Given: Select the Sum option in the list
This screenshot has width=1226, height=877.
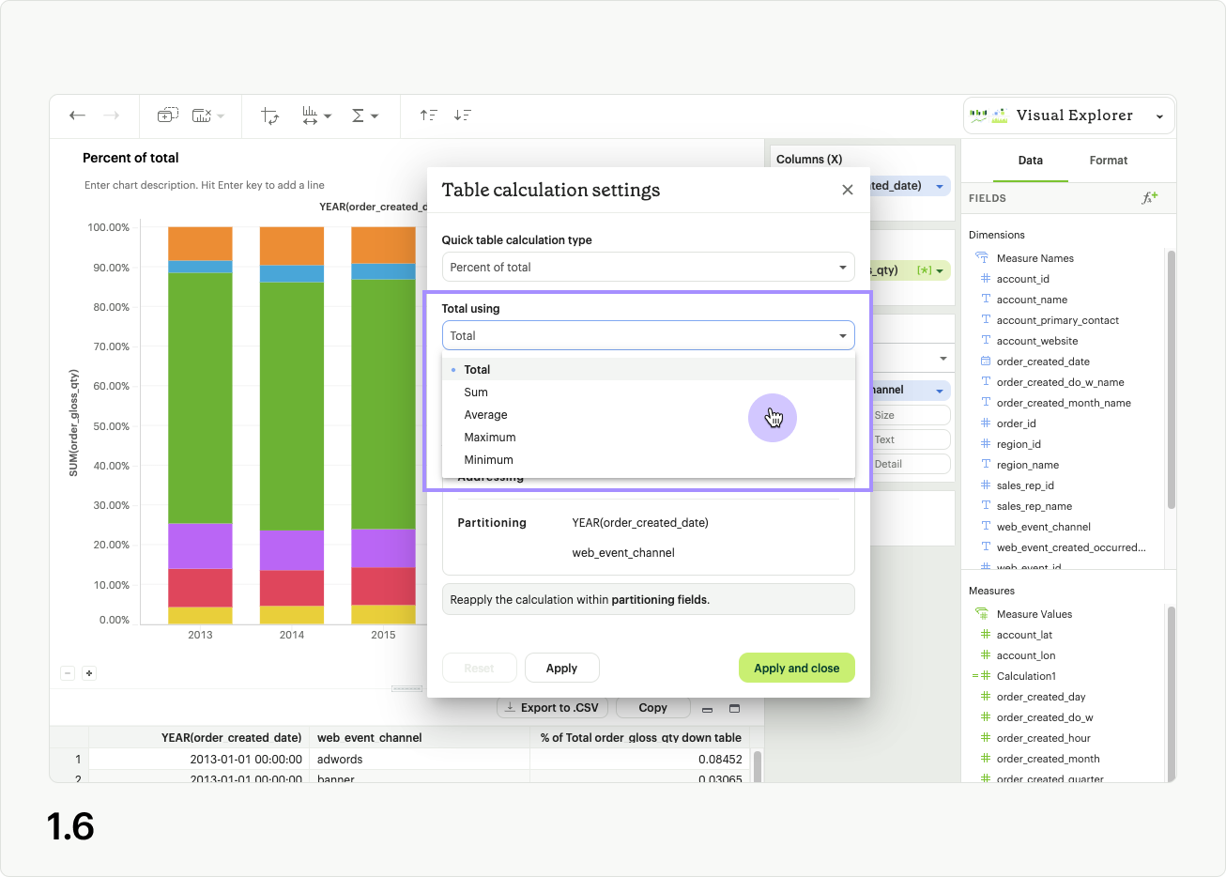Looking at the screenshot, I should (476, 392).
